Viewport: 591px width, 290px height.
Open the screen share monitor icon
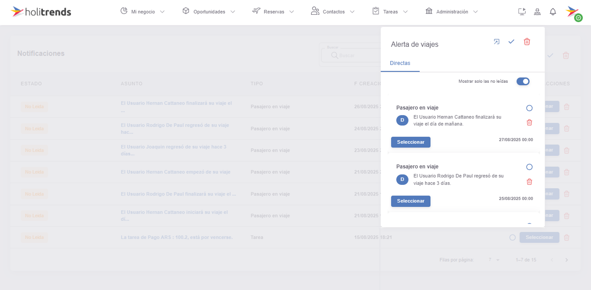[x=522, y=11]
